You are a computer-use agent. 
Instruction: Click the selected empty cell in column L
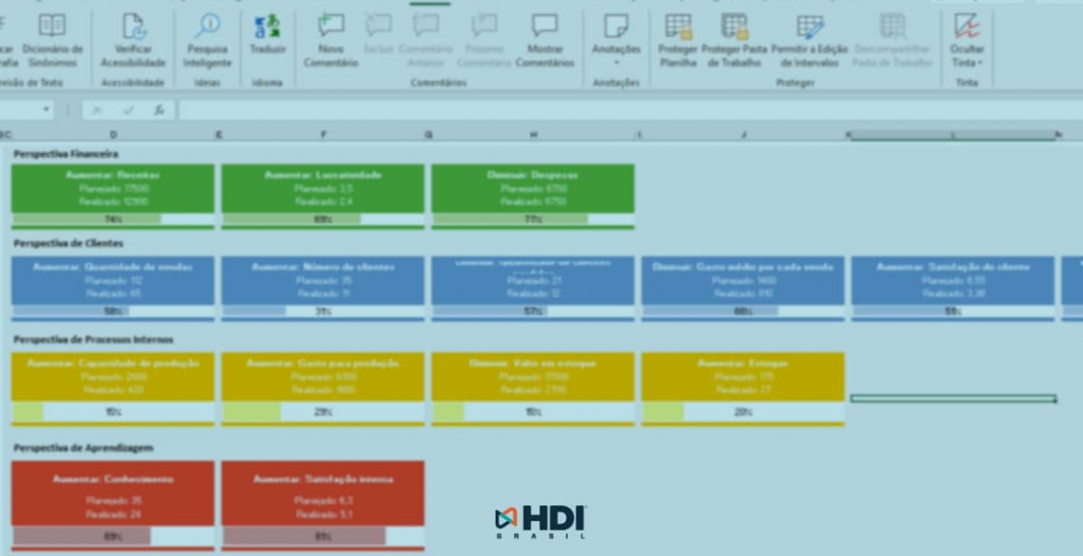(953, 399)
